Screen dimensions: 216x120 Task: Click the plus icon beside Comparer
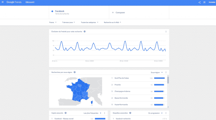(x=113, y=12)
